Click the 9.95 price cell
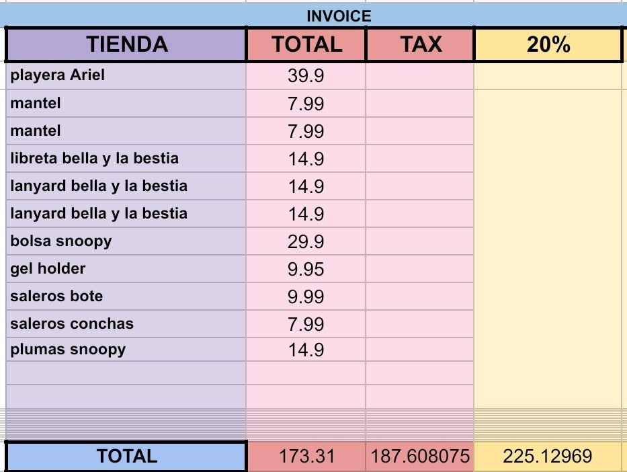The width and height of the screenshot is (627, 472). [306, 269]
